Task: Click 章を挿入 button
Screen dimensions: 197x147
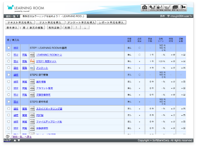Action: (12, 27)
